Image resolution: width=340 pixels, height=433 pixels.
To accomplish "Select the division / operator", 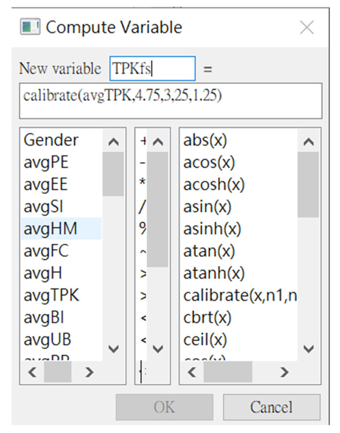I will (142, 207).
